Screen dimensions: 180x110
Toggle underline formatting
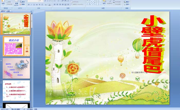(33, 5)
